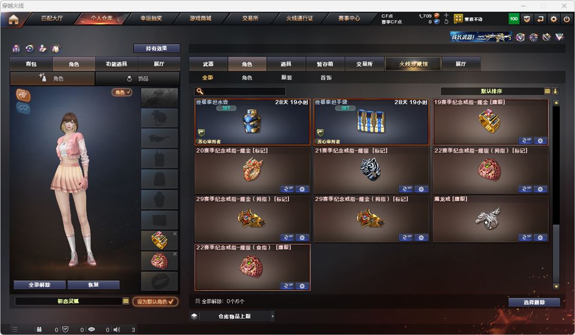Click the magnifier search icon
This screenshot has width=575, height=335.
pos(200,91)
